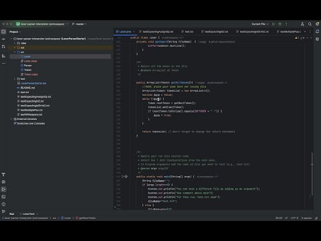Viewport: 321px width, 241px height.
Task: Open Code With Me user icon
Action: click(302, 24)
